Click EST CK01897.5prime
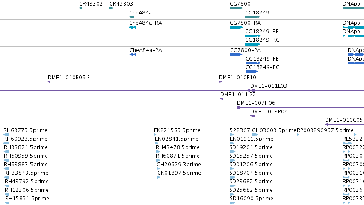Viewport: 364px width, 205px height. click(x=179, y=173)
